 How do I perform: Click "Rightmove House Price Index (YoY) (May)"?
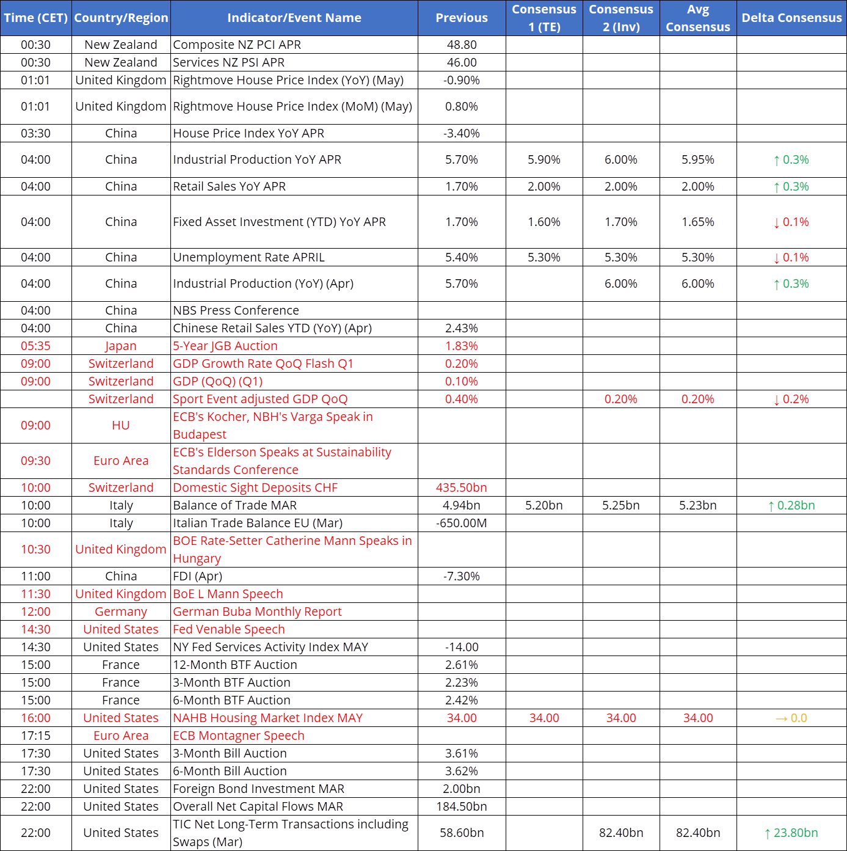click(294, 80)
